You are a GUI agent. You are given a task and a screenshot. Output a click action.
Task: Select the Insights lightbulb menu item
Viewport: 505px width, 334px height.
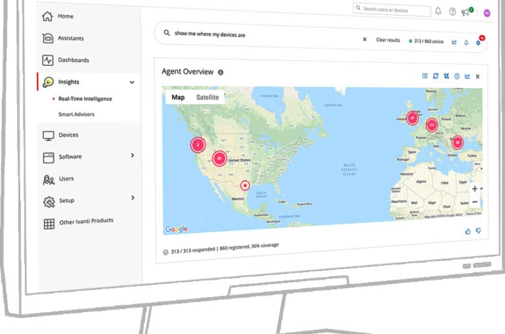(x=61, y=82)
